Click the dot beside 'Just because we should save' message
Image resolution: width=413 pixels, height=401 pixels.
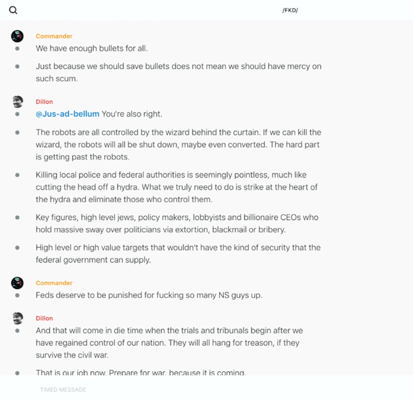click(18, 66)
